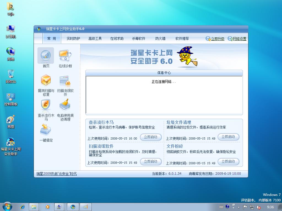This screenshot has width=282, height=211.
Task: Start 文件粉碎 with 立即启动 button
Action: 228,162
